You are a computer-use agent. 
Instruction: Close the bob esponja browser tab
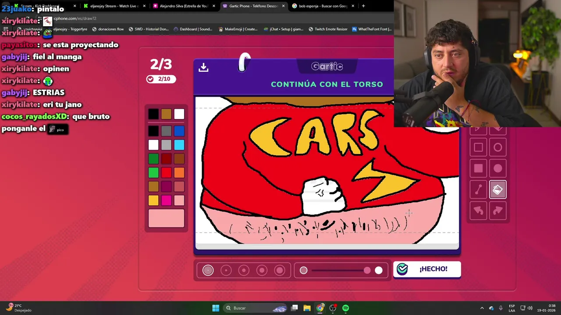point(352,6)
